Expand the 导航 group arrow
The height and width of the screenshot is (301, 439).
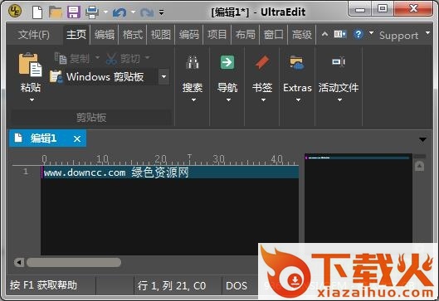tap(228, 100)
